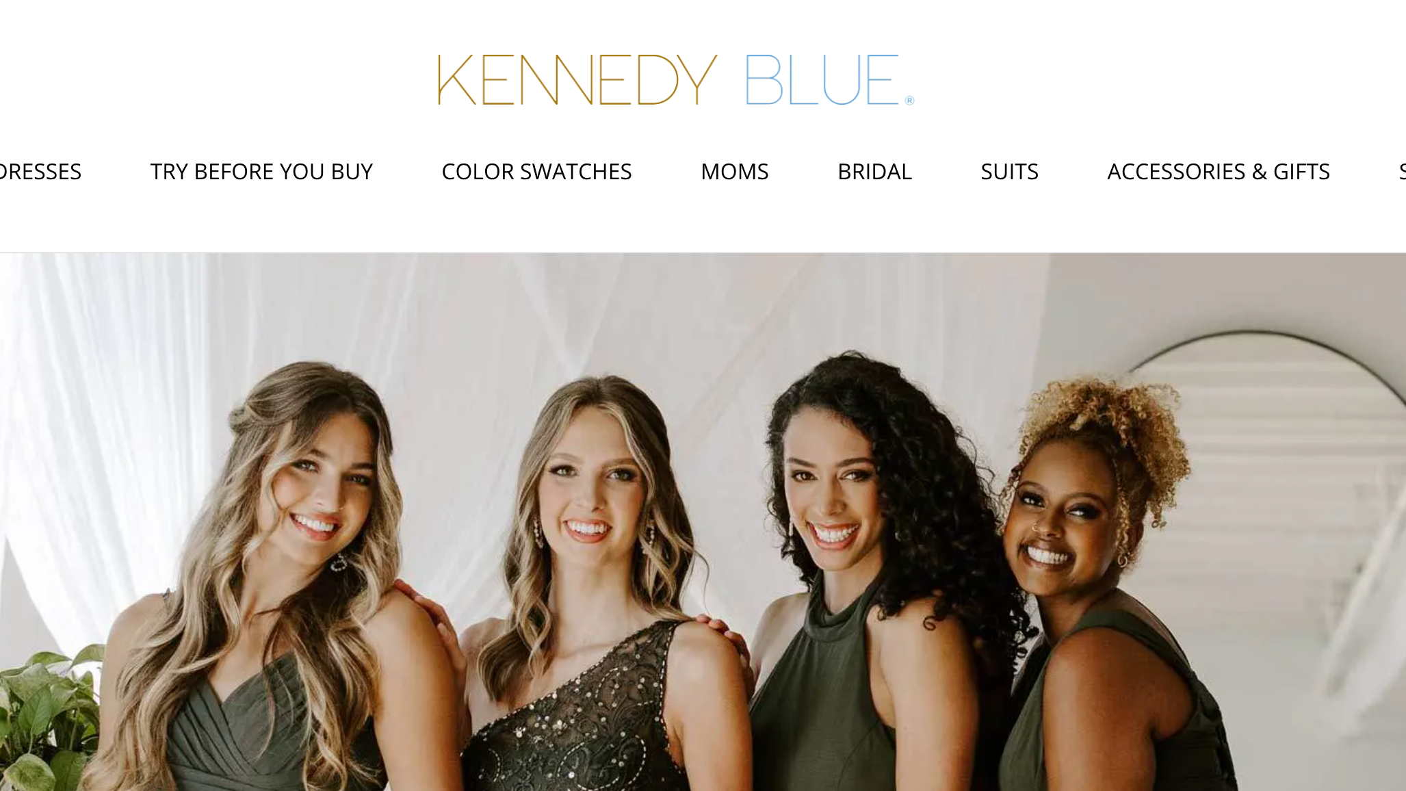This screenshot has height=791, width=1406.
Task: Select MOMS in the navigation bar
Action: point(735,172)
